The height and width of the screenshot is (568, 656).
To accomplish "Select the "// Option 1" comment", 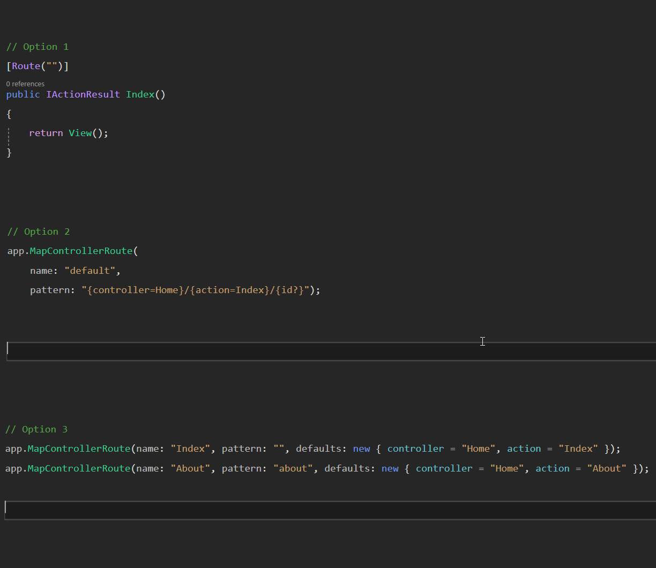I will 38,47.
